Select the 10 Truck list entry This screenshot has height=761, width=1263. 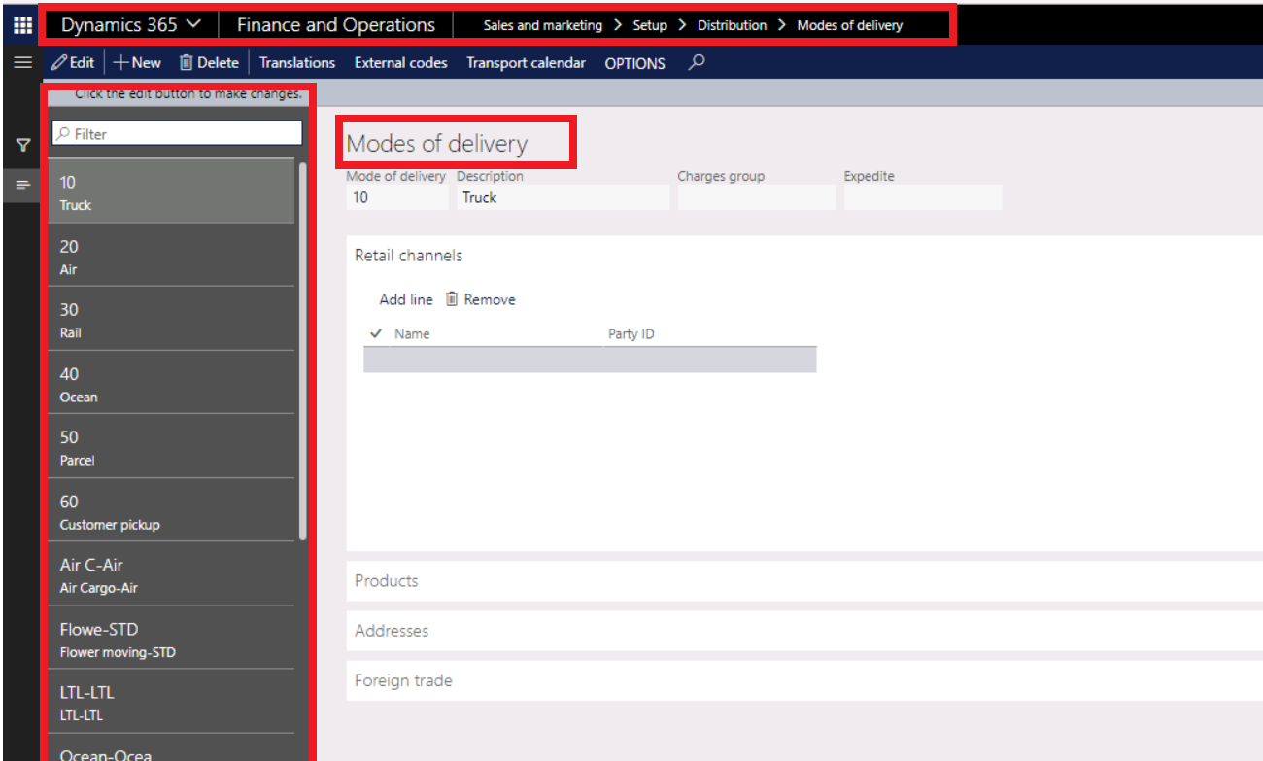tap(172, 191)
